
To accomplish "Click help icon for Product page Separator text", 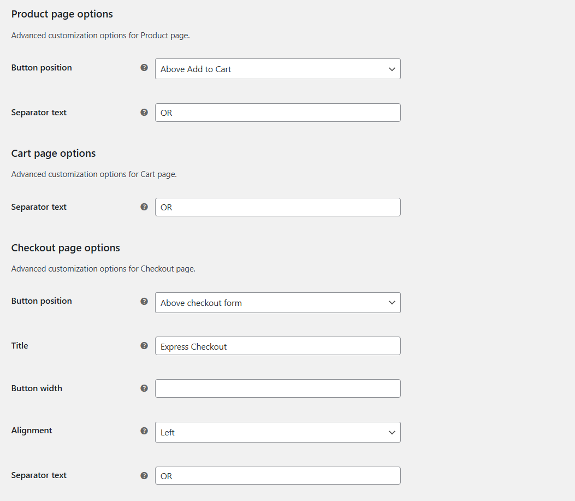I will pyautogui.click(x=144, y=113).
